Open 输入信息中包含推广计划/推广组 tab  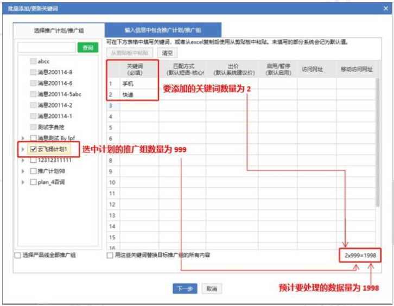pos(163,30)
